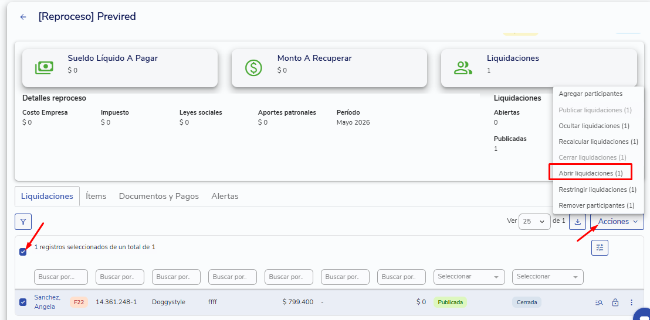View details icon in Sanchez, Angela row
The height and width of the screenshot is (320, 650).
[x=599, y=302]
